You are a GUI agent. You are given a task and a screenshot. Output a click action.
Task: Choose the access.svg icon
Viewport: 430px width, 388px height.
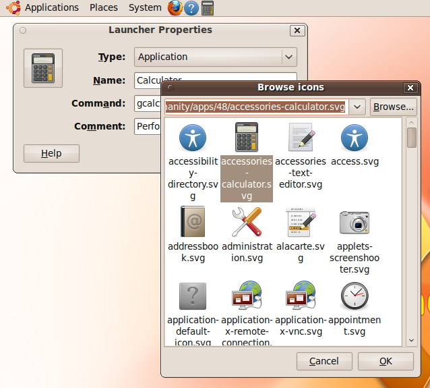click(x=355, y=138)
